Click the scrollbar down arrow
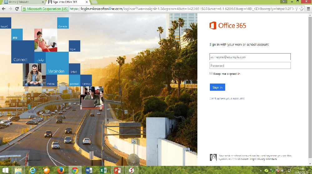 click(x=310, y=164)
